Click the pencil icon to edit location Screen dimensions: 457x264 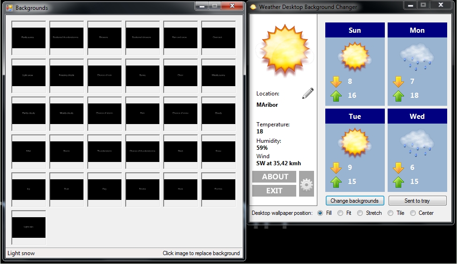click(x=307, y=93)
